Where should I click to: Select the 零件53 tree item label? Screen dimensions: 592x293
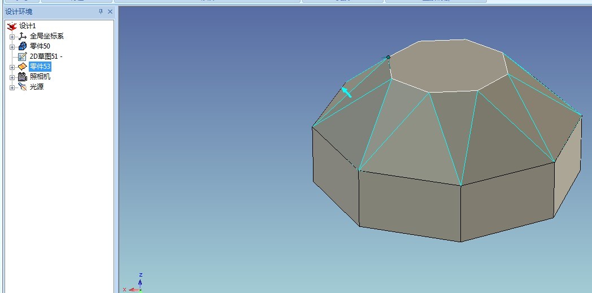(x=40, y=67)
